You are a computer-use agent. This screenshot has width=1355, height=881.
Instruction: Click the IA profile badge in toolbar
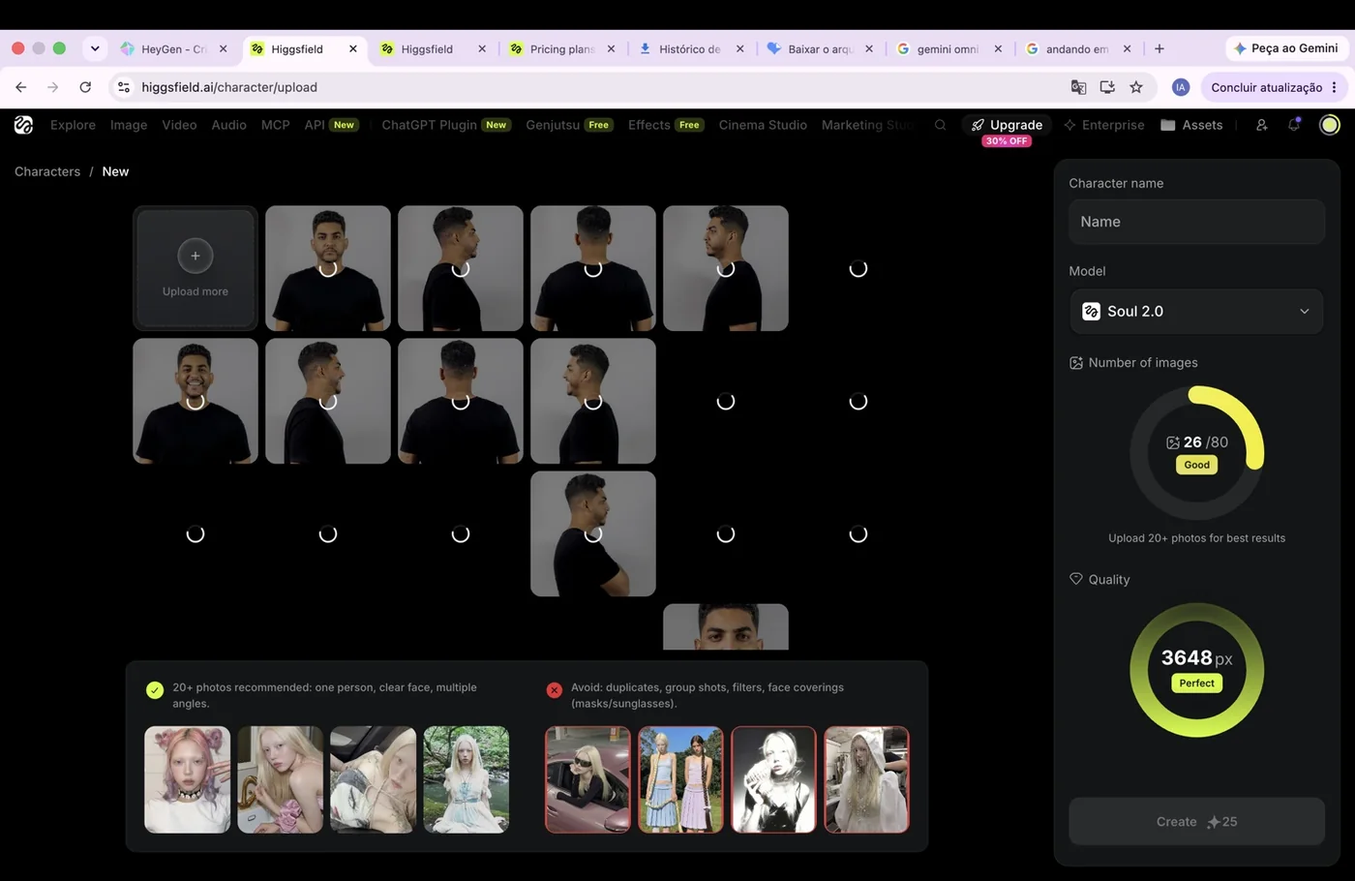pyautogui.click(x=1181, y=87)
